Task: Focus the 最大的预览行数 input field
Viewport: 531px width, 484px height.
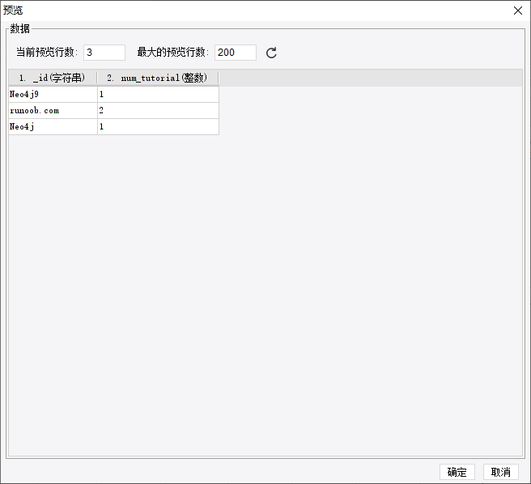Action: (236, 53)
